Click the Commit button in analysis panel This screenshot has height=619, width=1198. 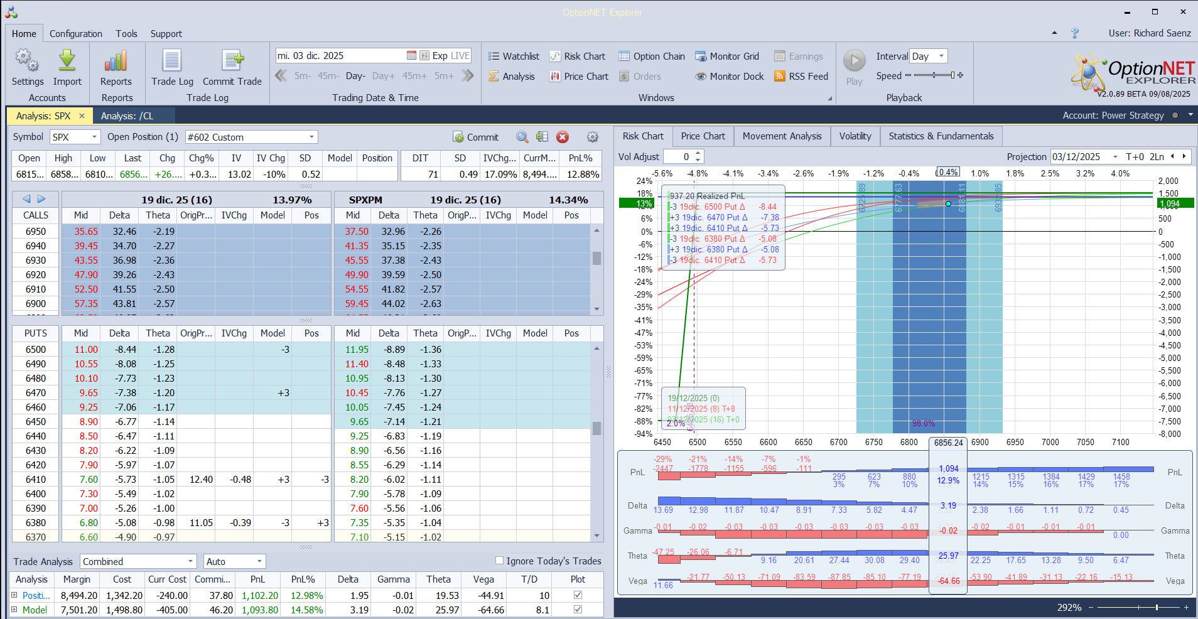point(475,137)
